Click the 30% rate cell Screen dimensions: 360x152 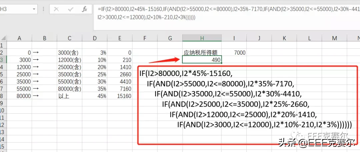click(95, 82)
